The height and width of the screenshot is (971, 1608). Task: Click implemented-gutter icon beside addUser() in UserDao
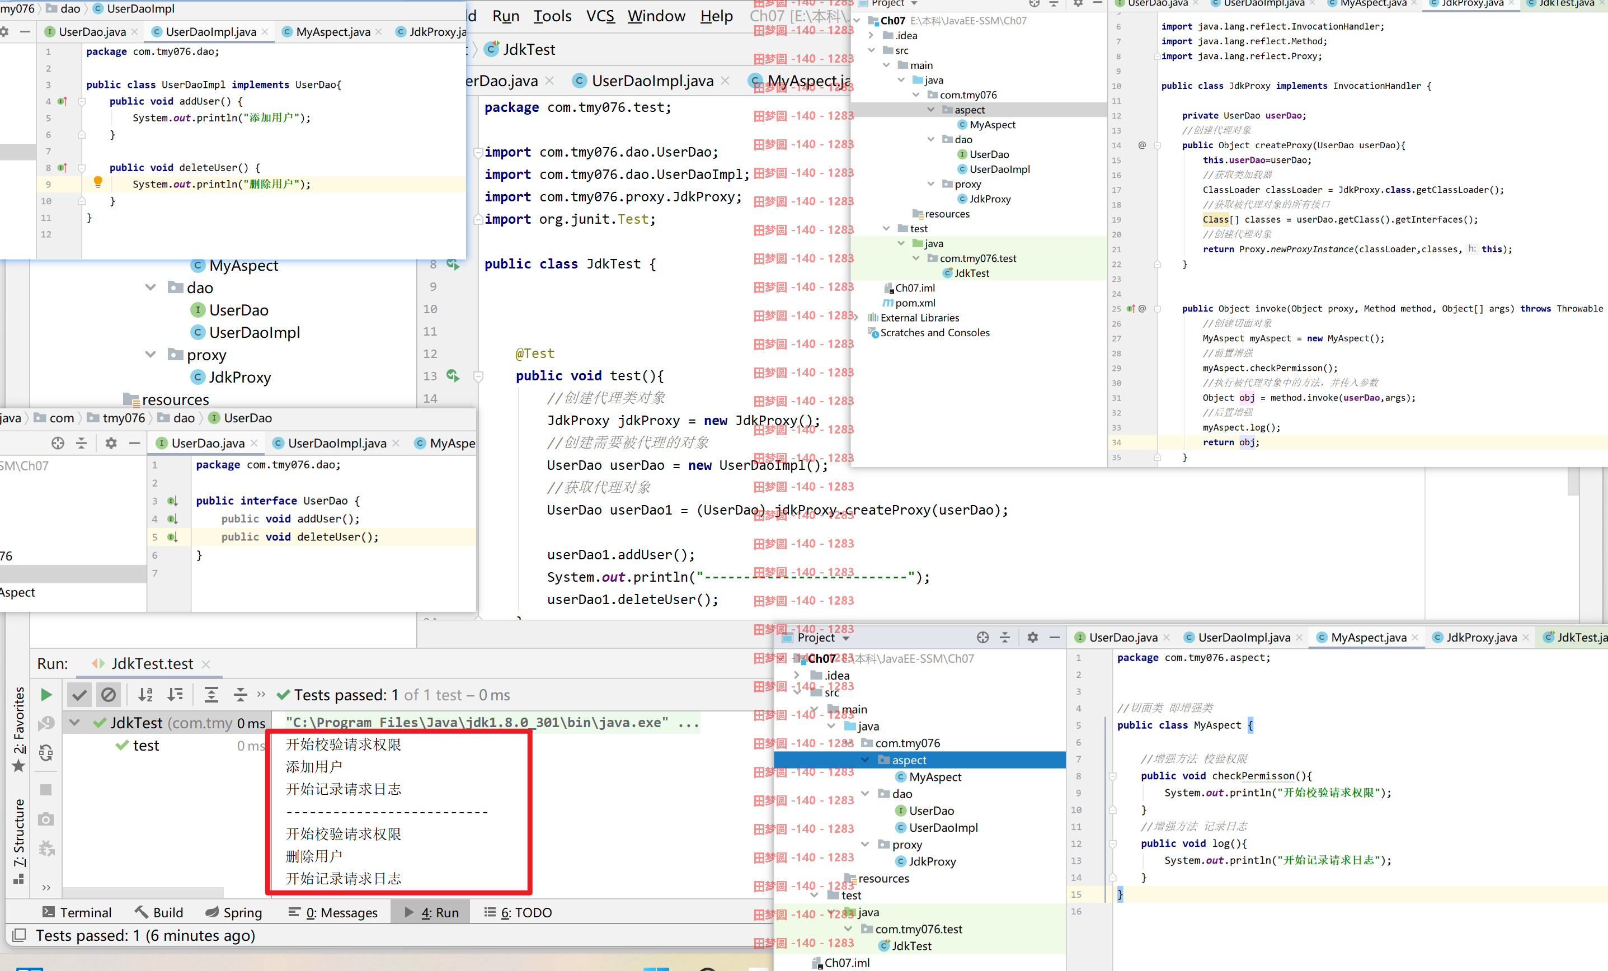pos(172,520)
